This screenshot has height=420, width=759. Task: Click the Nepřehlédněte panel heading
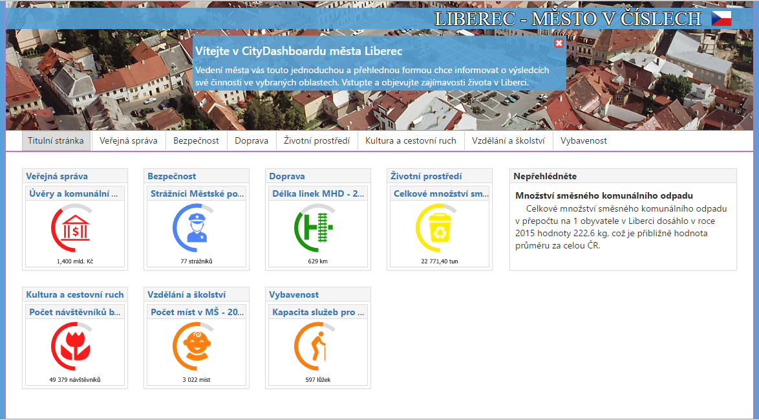pos(545,176)
